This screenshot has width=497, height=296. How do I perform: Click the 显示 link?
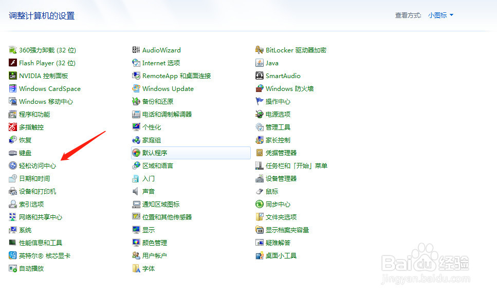(149, 230)
